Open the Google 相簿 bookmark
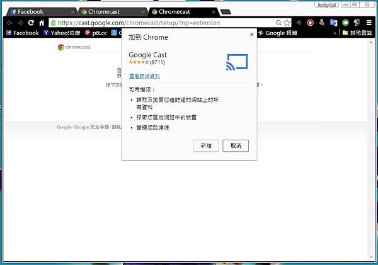Image resolution: width=378 pixels, height=265 pixels. click(x=277, y=33)
